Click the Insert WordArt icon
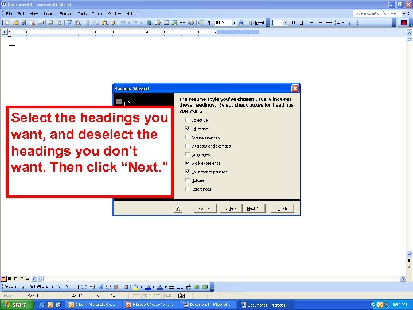The width and height of the screenshot is (413, 310). pyautogui.click(x=100, y=287)
